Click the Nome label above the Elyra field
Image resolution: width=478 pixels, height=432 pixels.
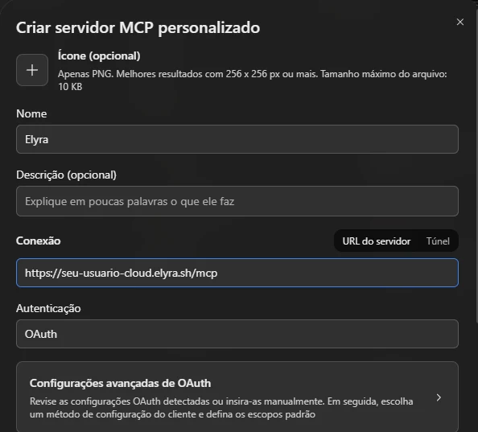31,113
